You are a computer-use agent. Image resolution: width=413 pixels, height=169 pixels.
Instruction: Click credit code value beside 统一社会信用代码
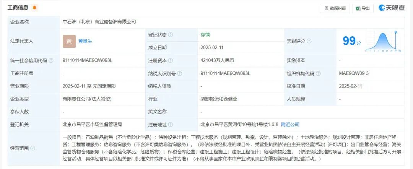tap(88, 60)
